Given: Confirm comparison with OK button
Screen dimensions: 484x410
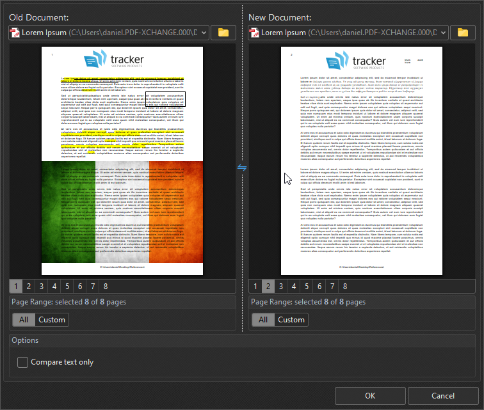Looking at the screenshot, I should coord(370,396).
